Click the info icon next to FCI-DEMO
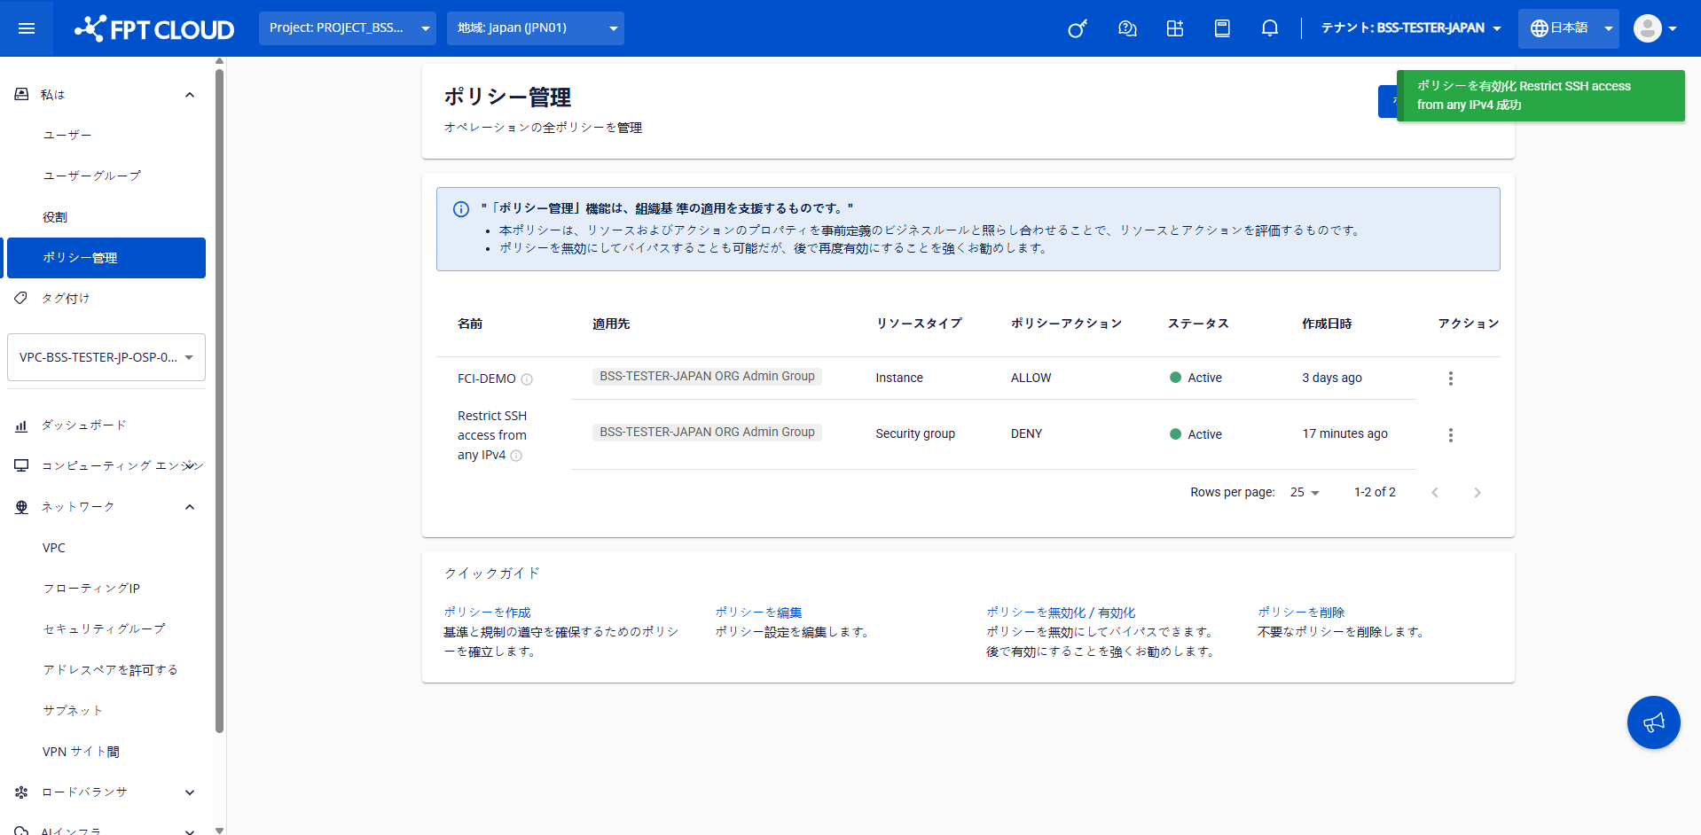This screenshot has height=835, width=1701. click(527, 379)
